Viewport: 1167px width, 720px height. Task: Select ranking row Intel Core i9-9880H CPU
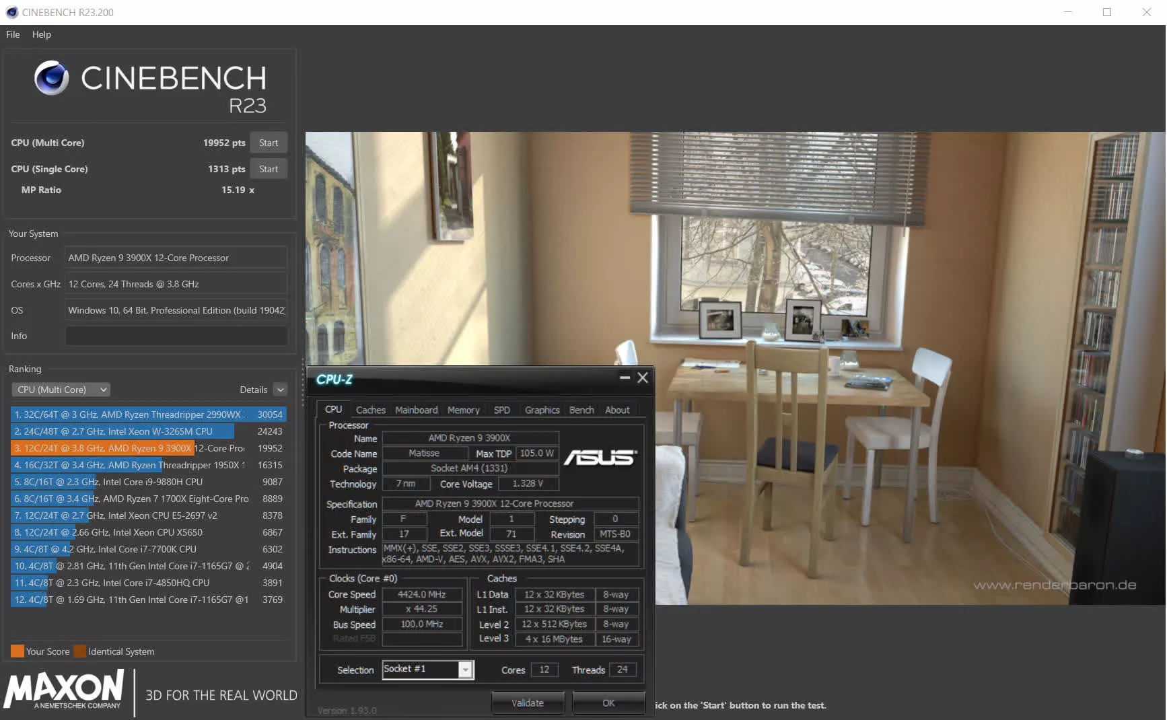click(148, 482)
